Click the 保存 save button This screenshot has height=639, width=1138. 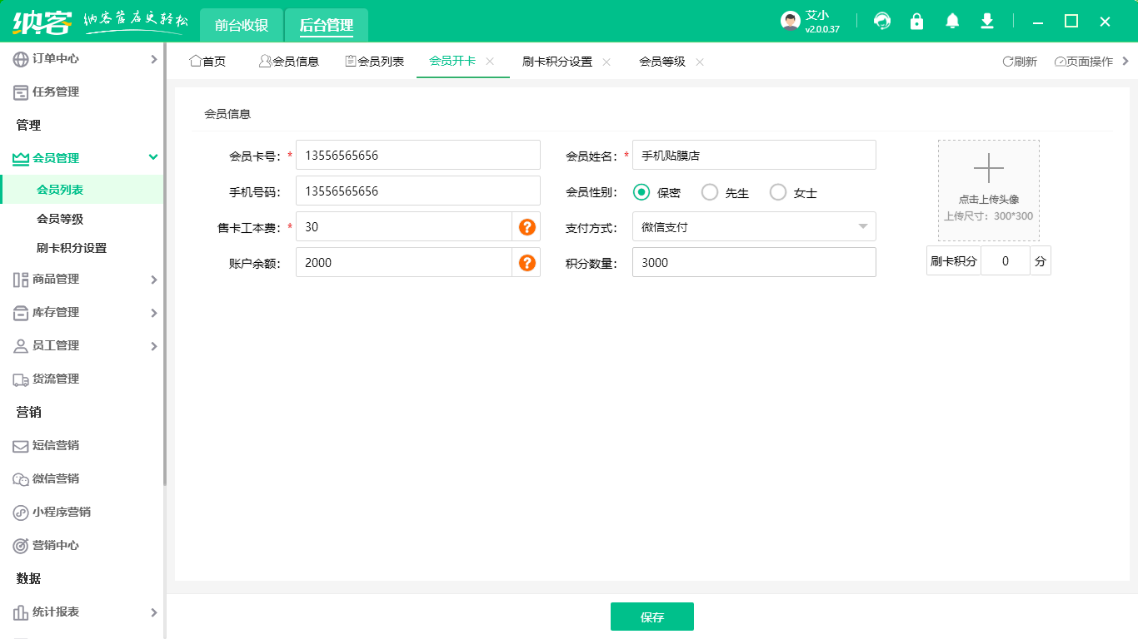click(652, 617)
